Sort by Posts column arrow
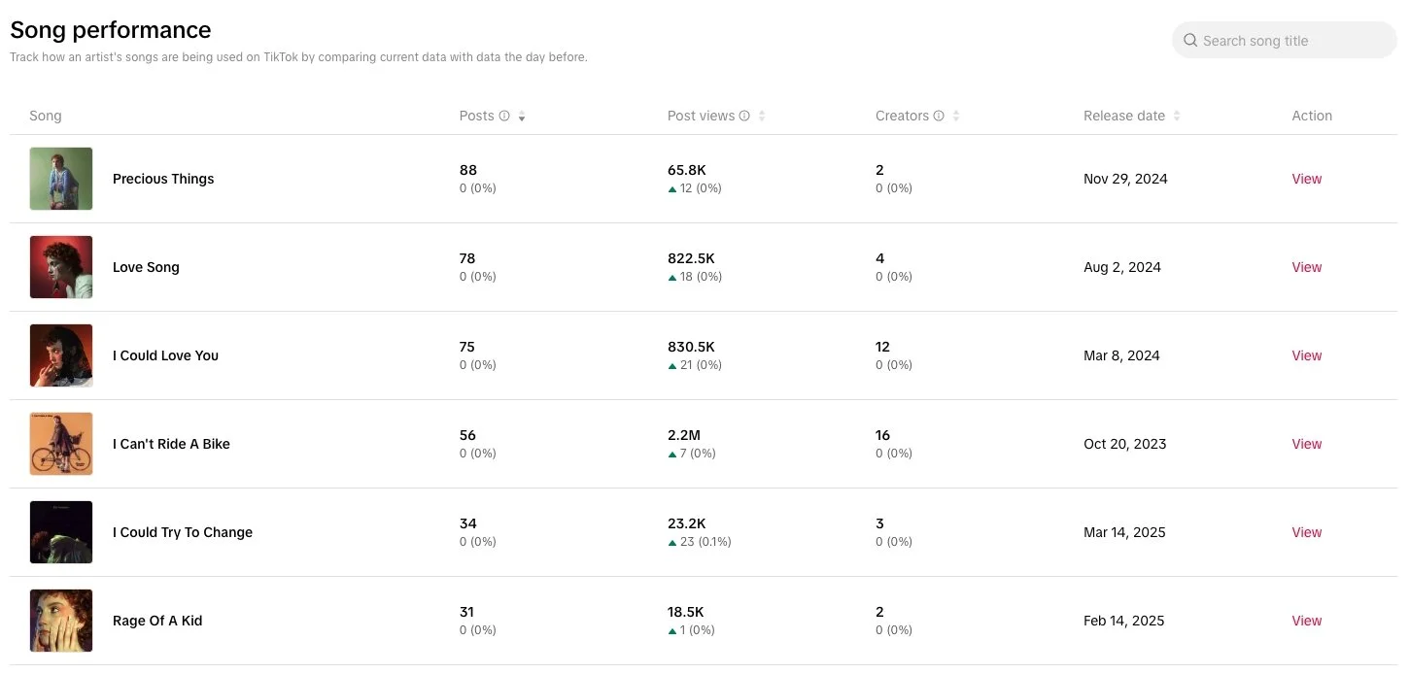The image size is (1410, 674). coord(522,117)
